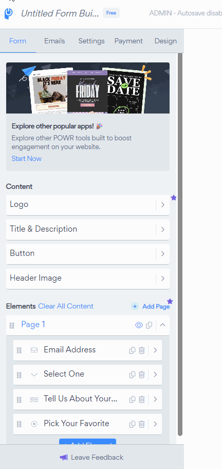The width and height of the screenshot is (222, 469).
Task: Switch to the Emails tab
Action: tap(54, 41)
